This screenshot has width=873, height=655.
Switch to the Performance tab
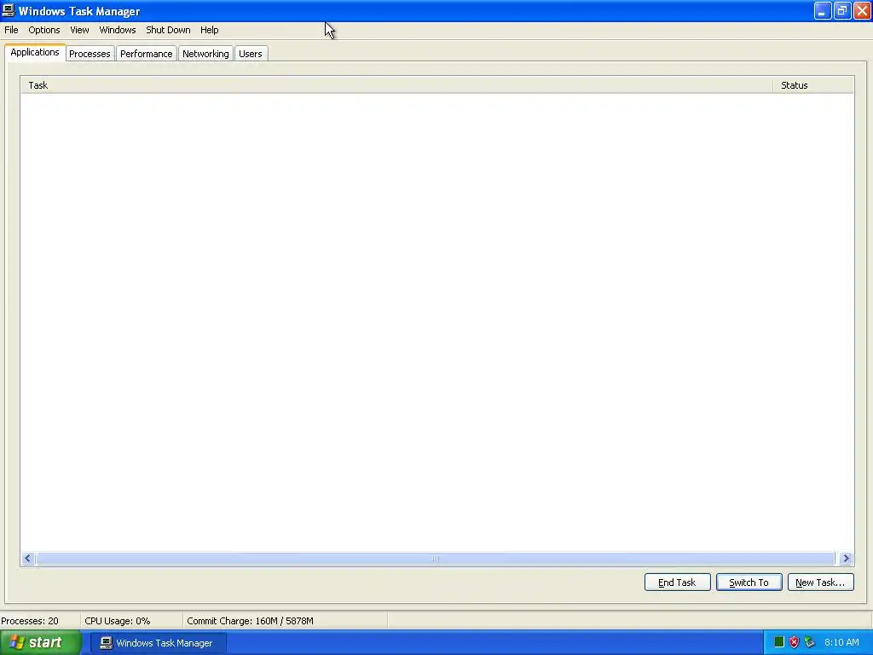147,54
